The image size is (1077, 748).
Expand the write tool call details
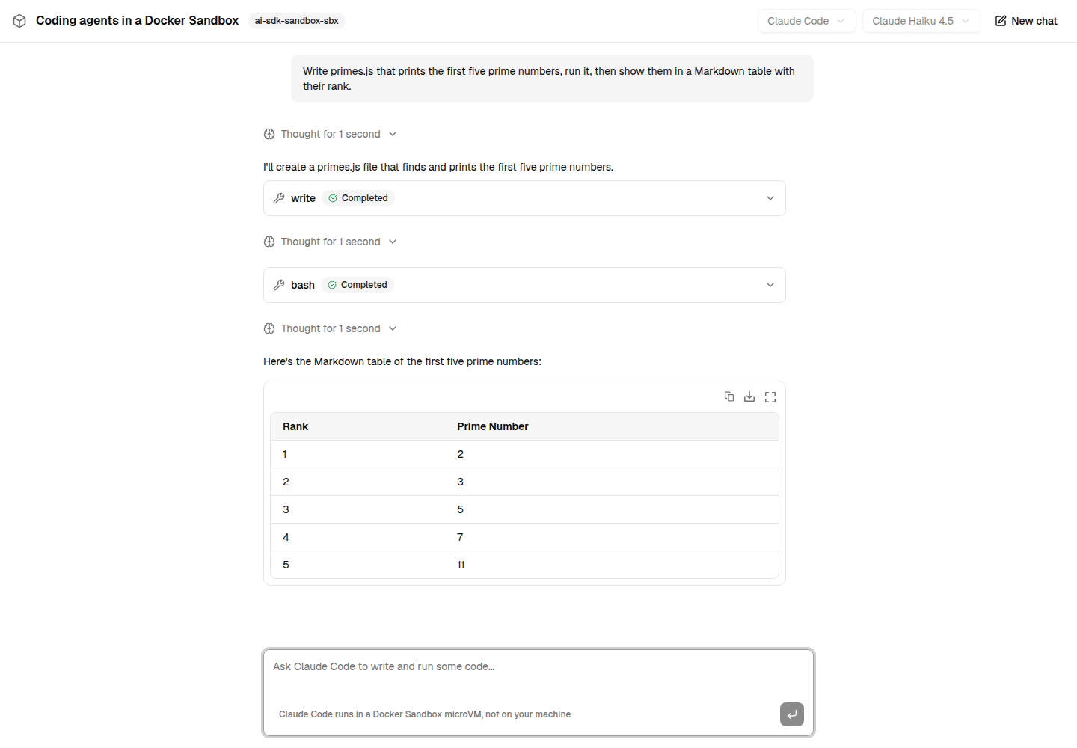pos(524,198)
